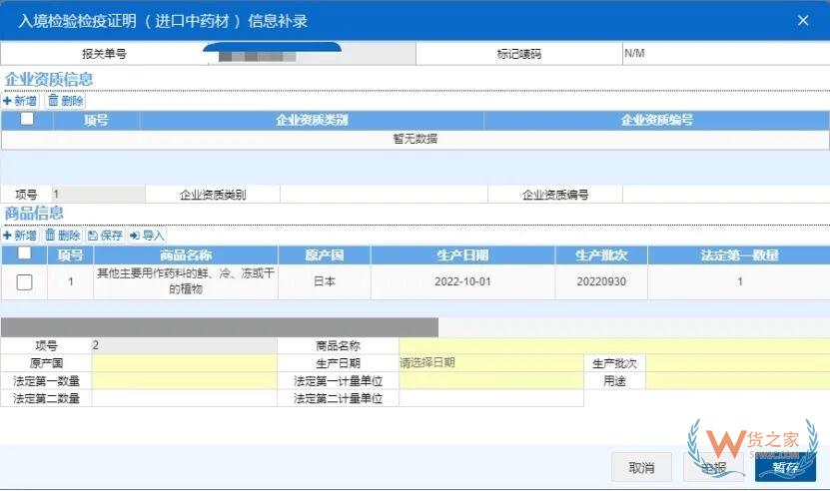Click the 保存 save icon button
This screenshot has width=830, height=491.
click(x=105, y=235)
